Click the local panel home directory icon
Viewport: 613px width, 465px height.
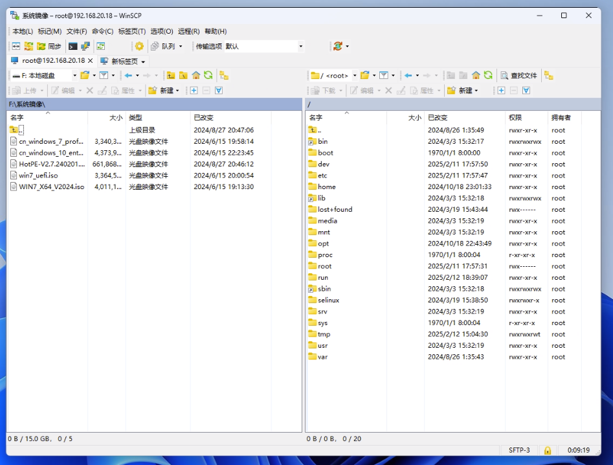195,75
